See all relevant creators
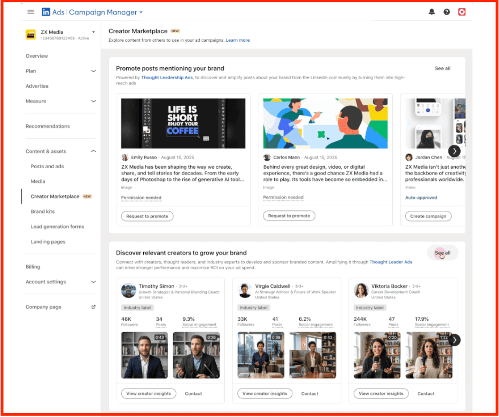 [443, 253]
